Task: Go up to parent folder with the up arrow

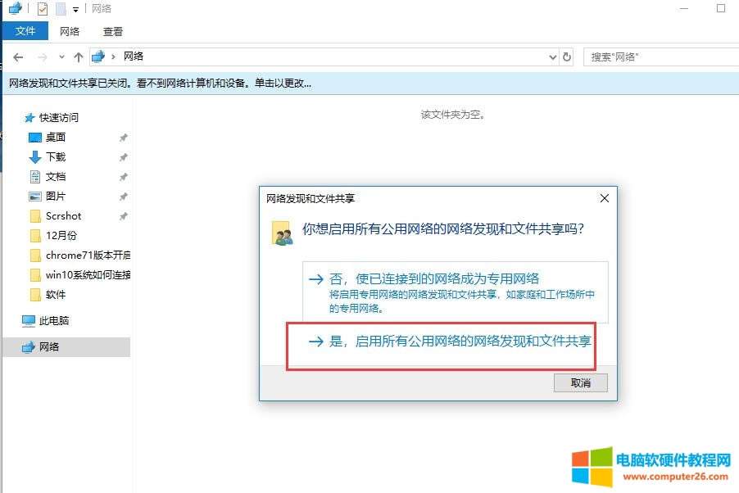Action: [78, 57]
